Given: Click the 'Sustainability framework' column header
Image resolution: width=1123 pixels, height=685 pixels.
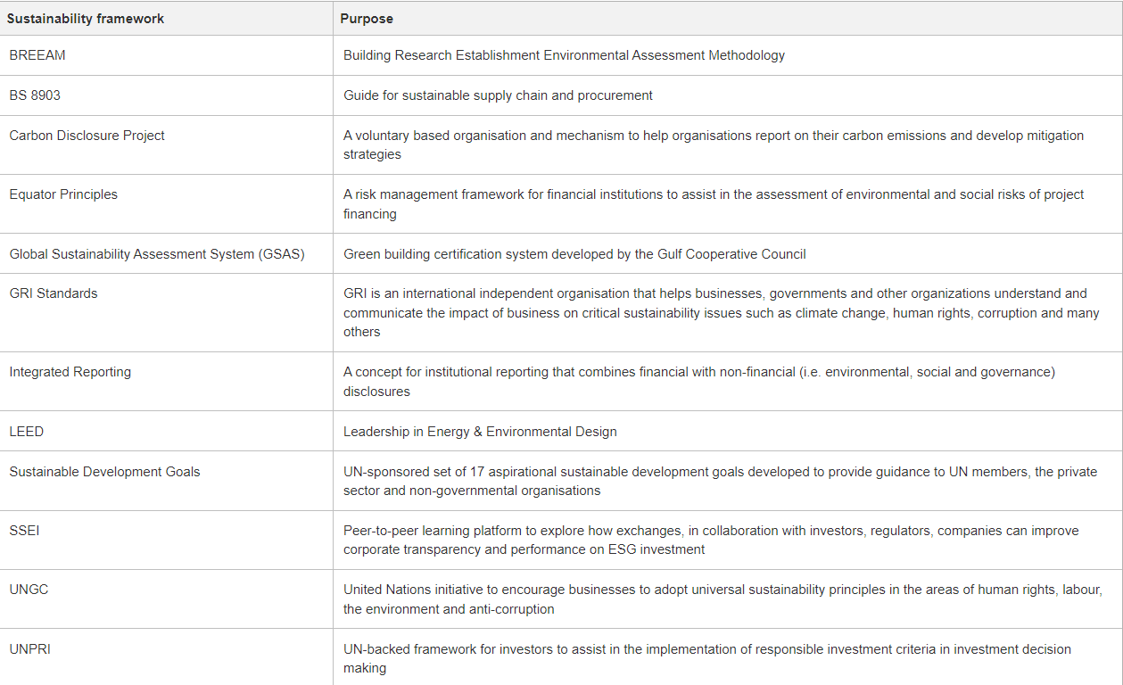Looking at the screenshot, I should [86, 19].
